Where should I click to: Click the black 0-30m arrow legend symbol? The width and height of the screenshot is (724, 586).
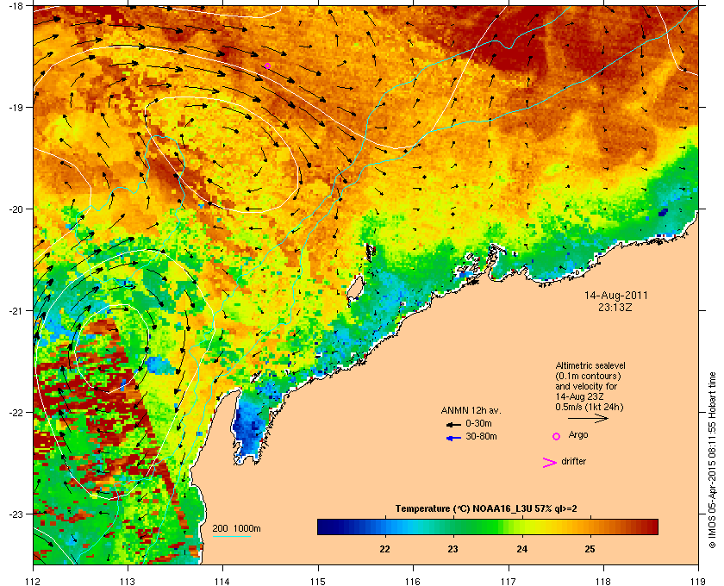click(x=453, y=424)
